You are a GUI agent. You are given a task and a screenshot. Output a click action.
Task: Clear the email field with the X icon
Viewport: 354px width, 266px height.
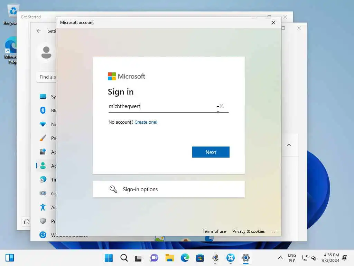tap(222, 106)
